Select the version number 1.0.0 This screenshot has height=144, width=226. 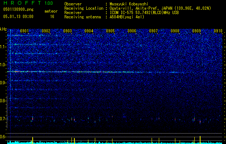point(49,3)
